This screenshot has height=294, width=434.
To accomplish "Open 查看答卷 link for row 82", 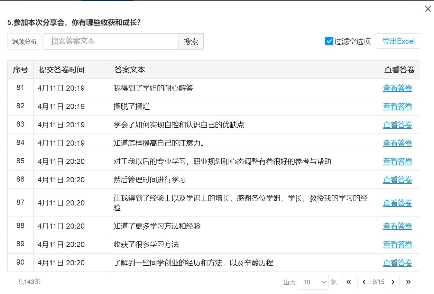I will 397,107.
